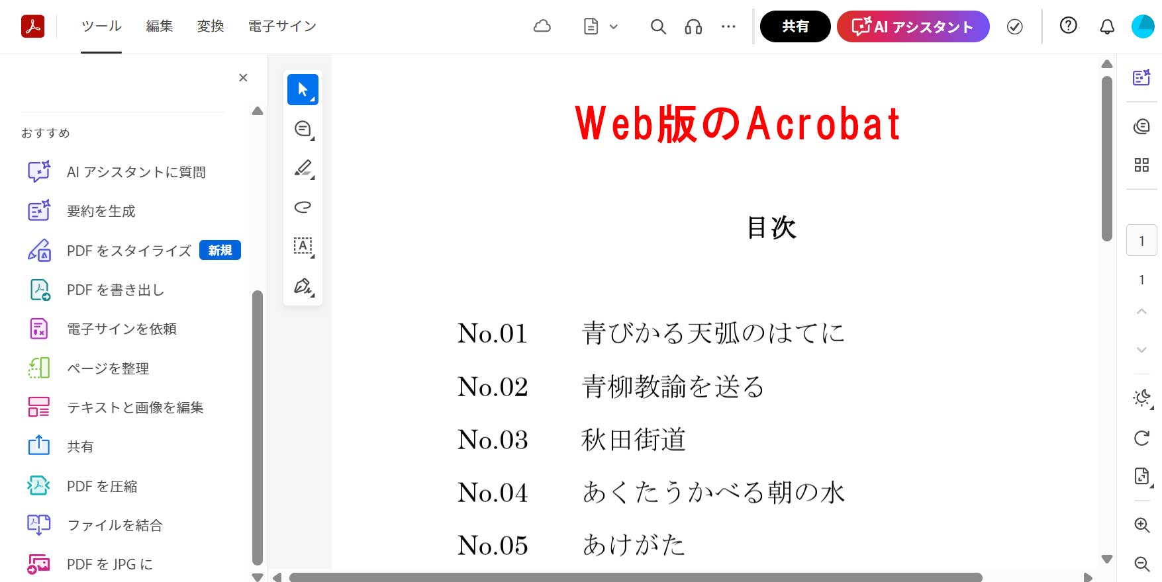Select the freehand lasso draw tool
This screenshot has height=582, width=1162.
pos(303,207)
